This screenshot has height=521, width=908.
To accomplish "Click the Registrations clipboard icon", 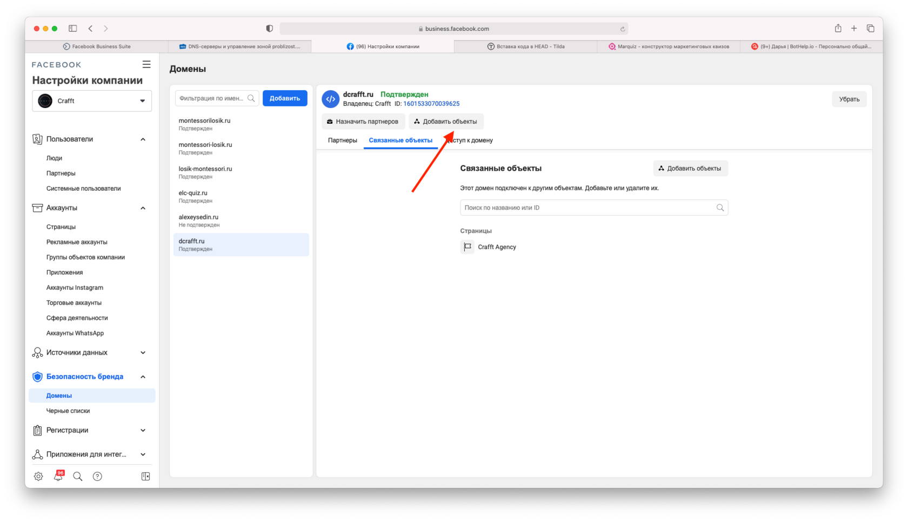I will point(37,430).
